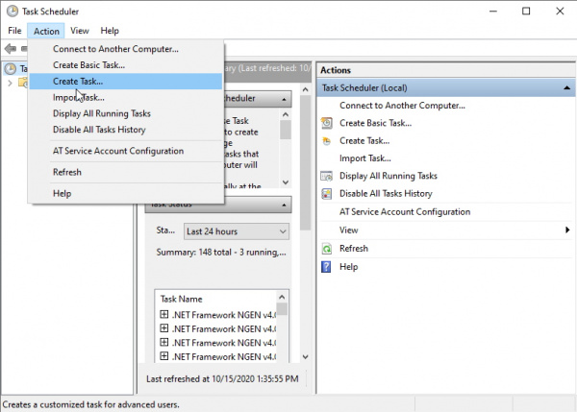The width and height of the screenshot is (577, 412).
Task: Collapse the Task Status section arrow
Action: [x=284, y=206]
